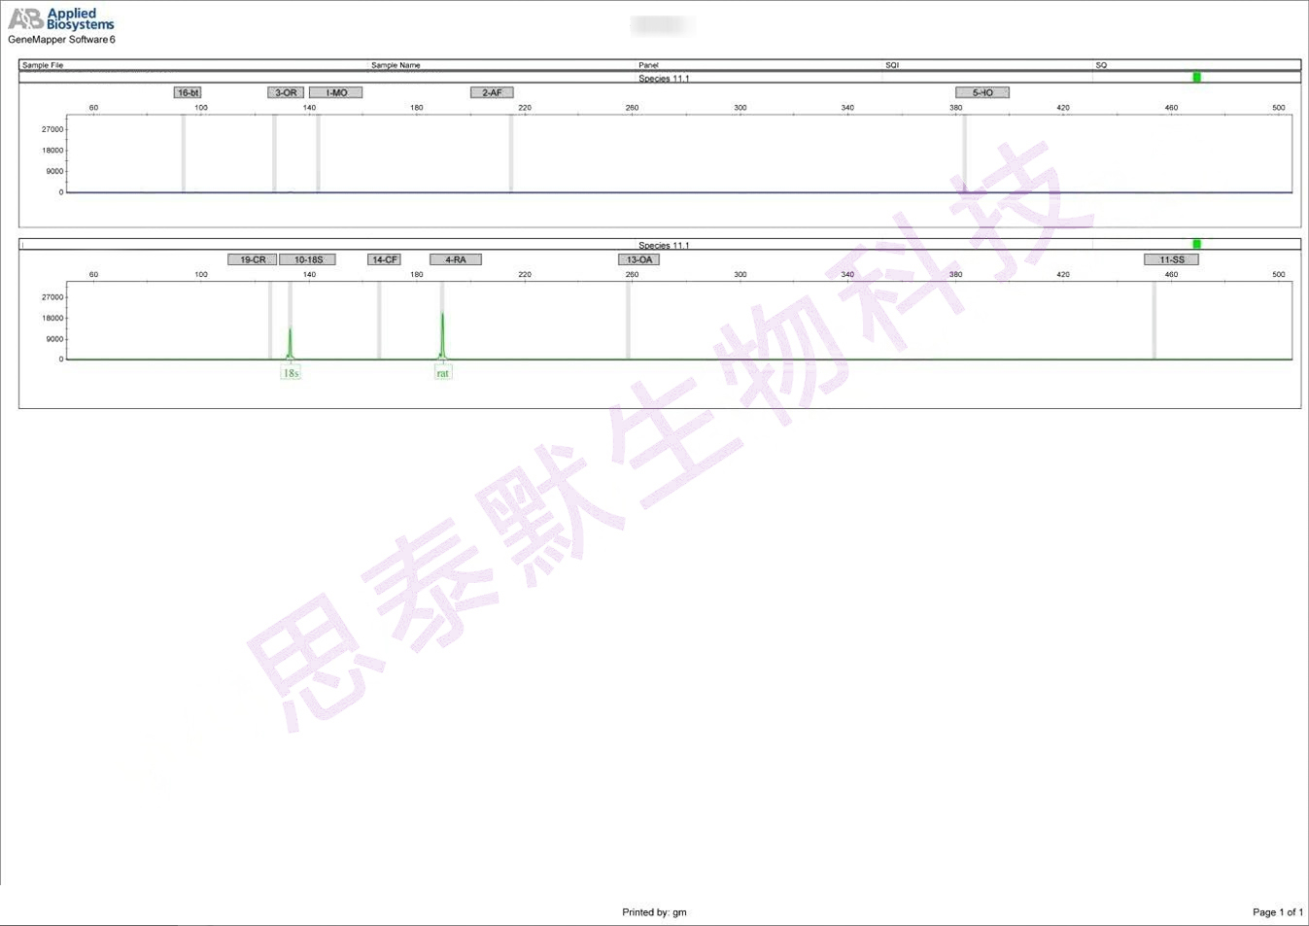This screenshot has width=1309, height=926.
Task: Select the 2-AF marker label
Action: (492, 92)
